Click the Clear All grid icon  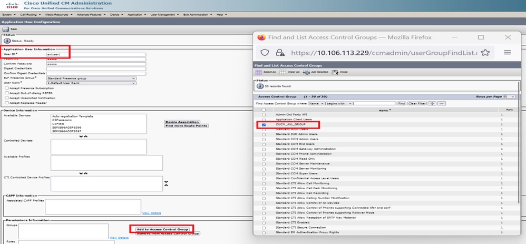(x=283, y=72)
